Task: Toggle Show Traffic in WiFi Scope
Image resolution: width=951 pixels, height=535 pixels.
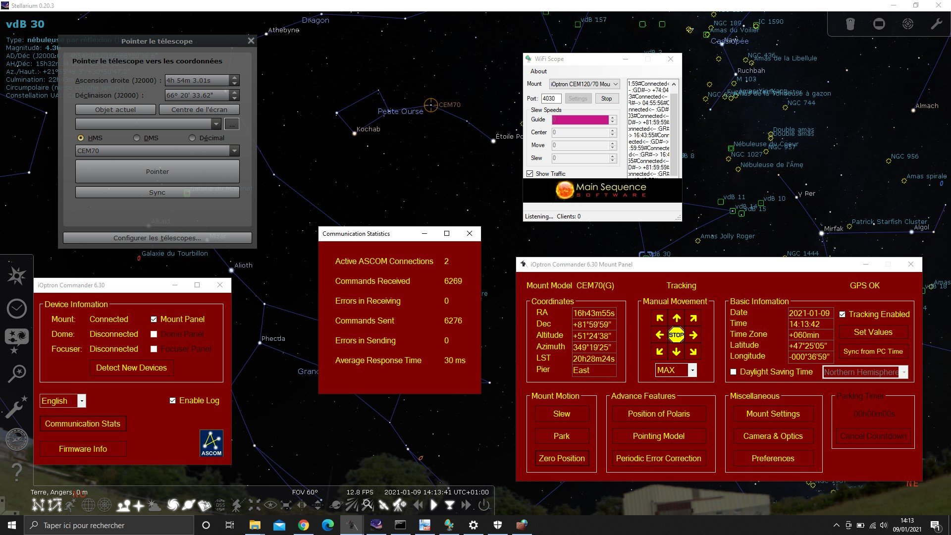Action: [530, 174]
